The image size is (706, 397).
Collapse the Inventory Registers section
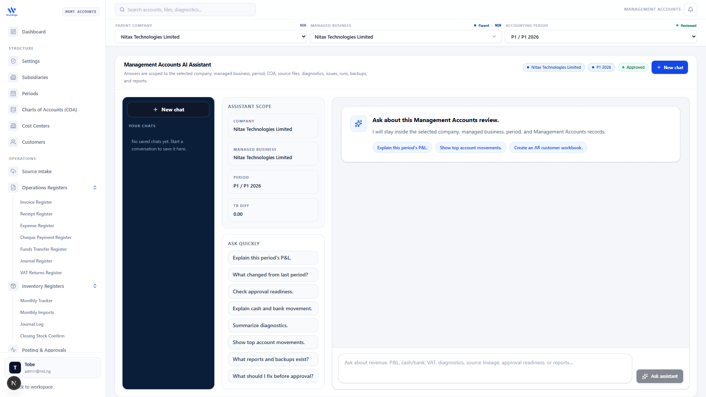(95, 286)
